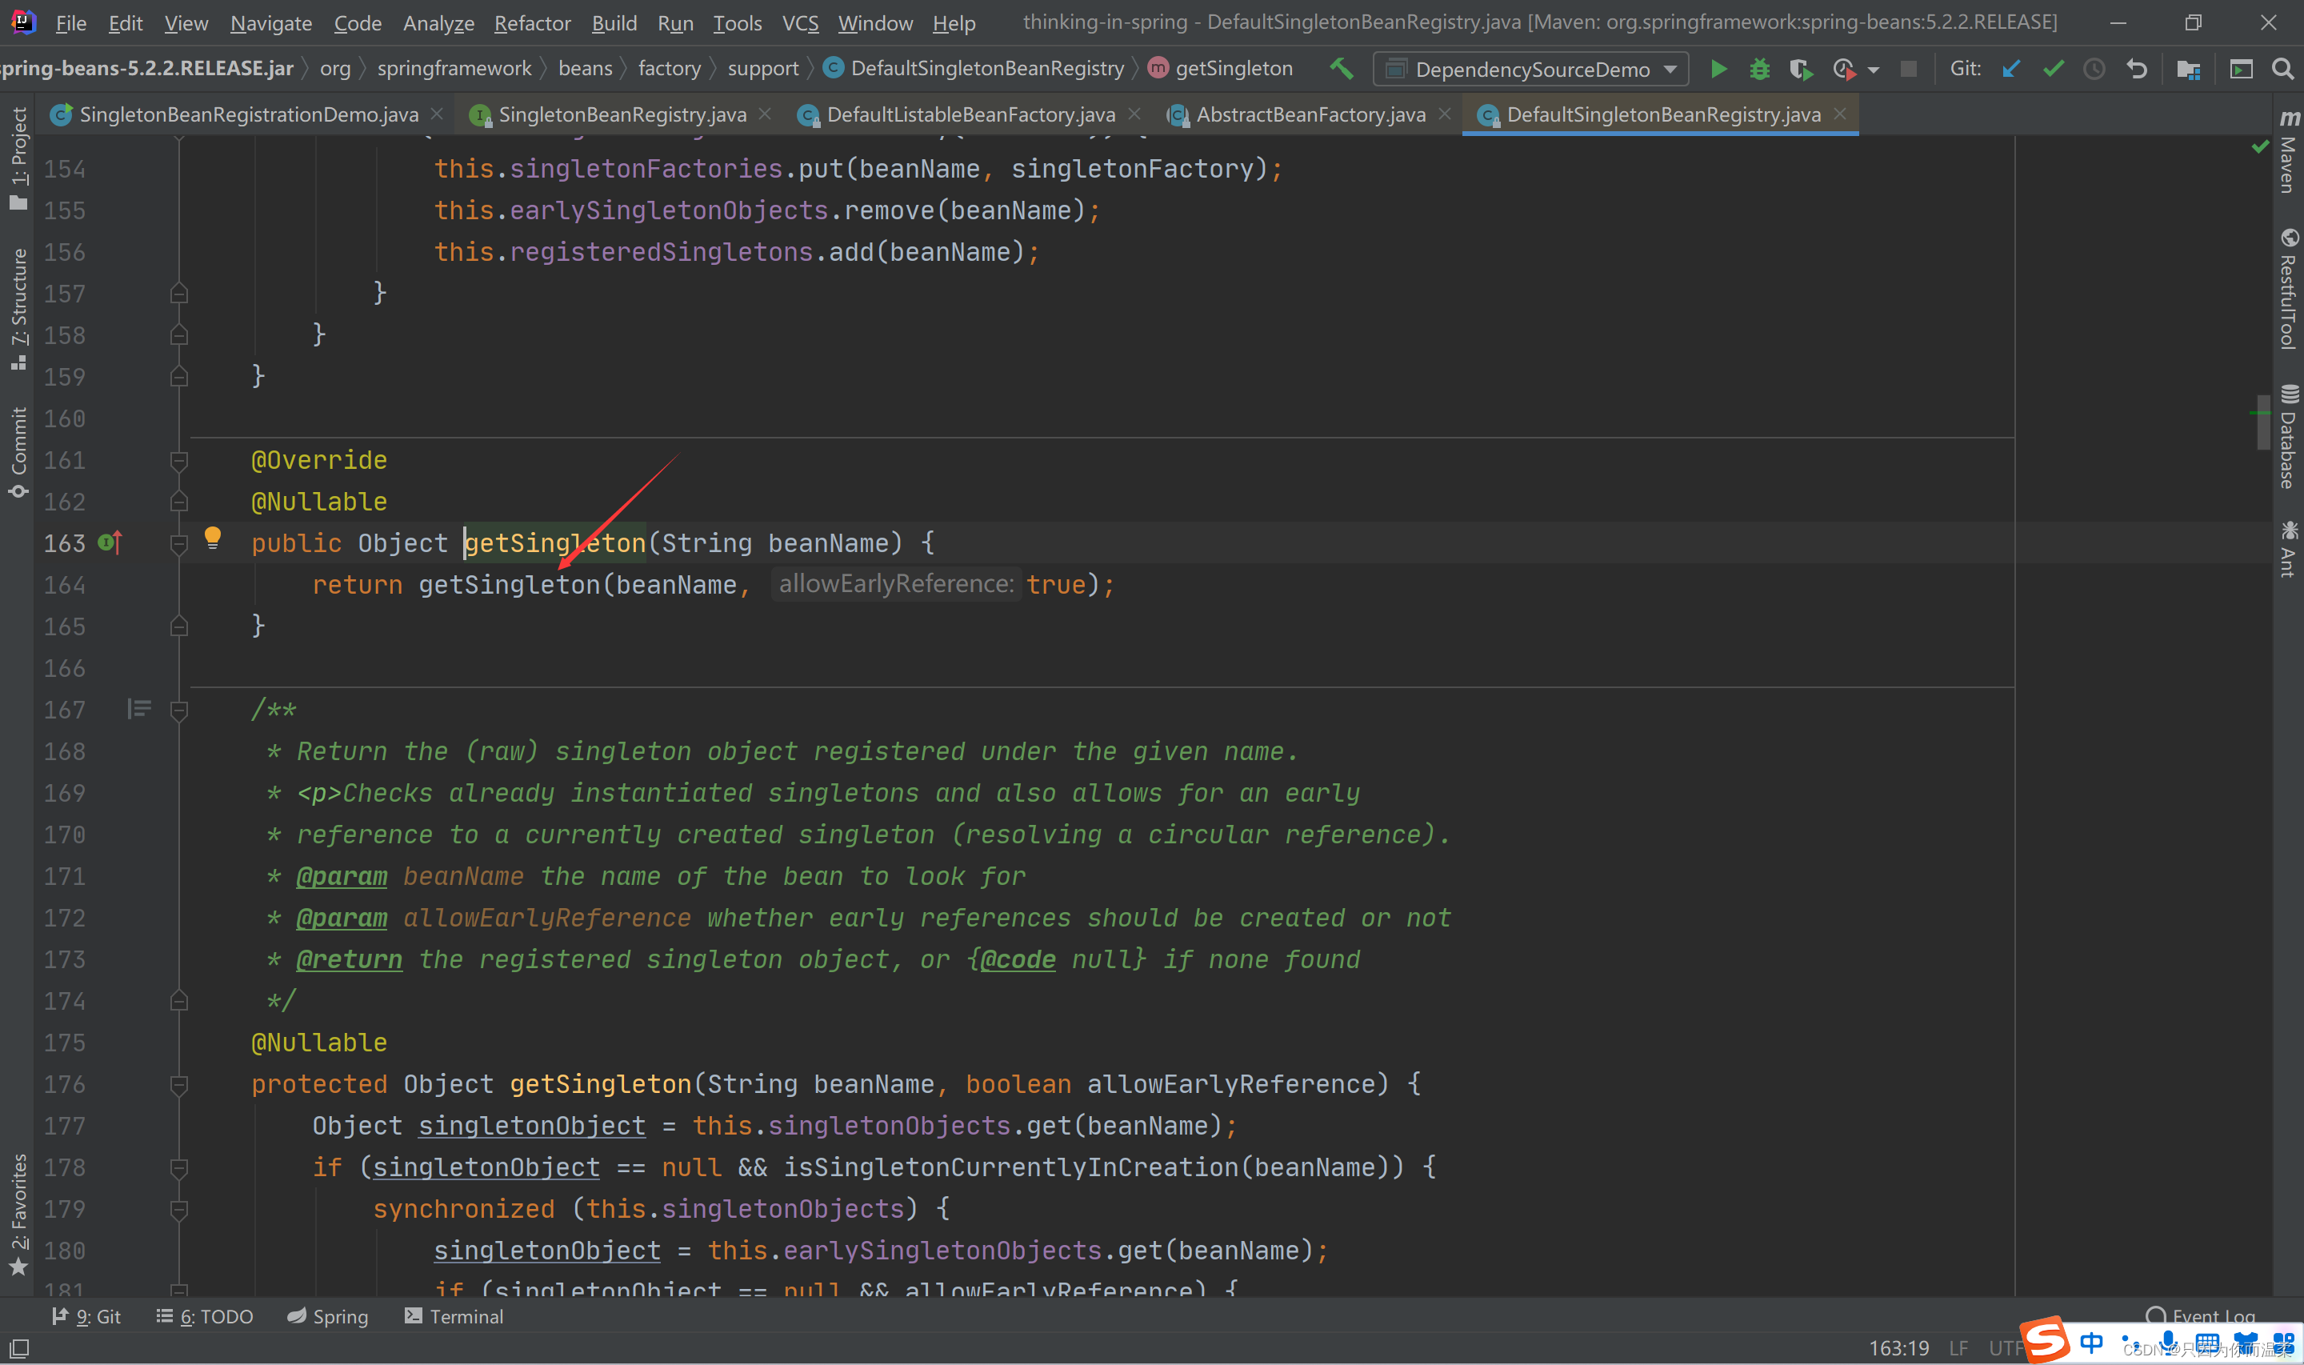Run with Coverage shield icon
2304x1365 pixels.
(x=1799, y=69)
